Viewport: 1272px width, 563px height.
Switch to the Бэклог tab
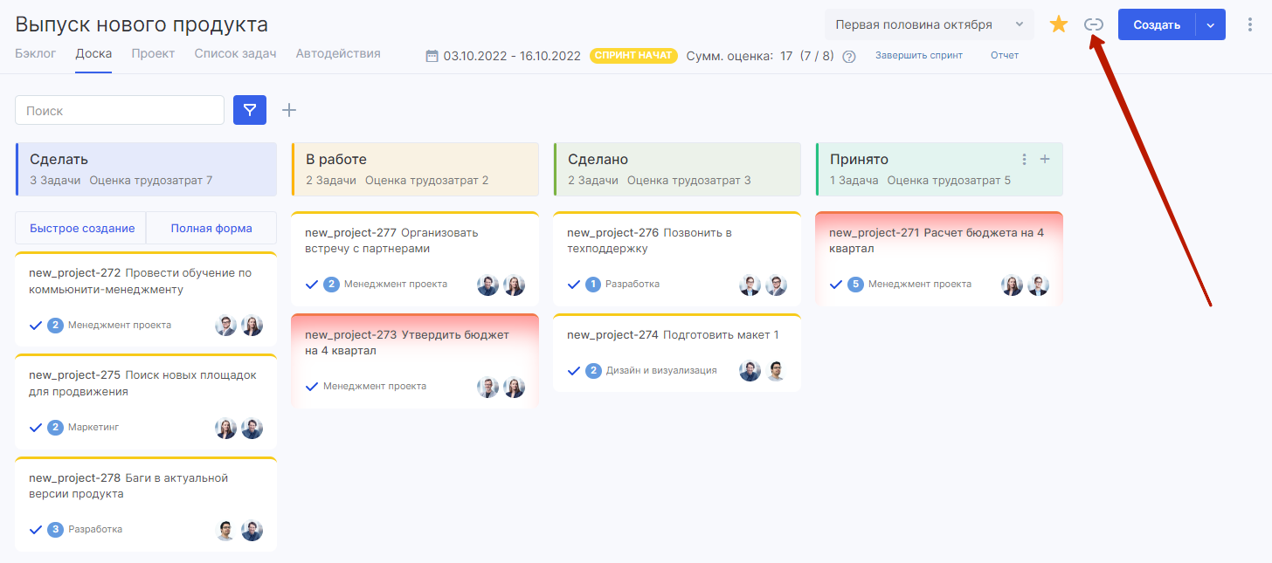[36, 53]
